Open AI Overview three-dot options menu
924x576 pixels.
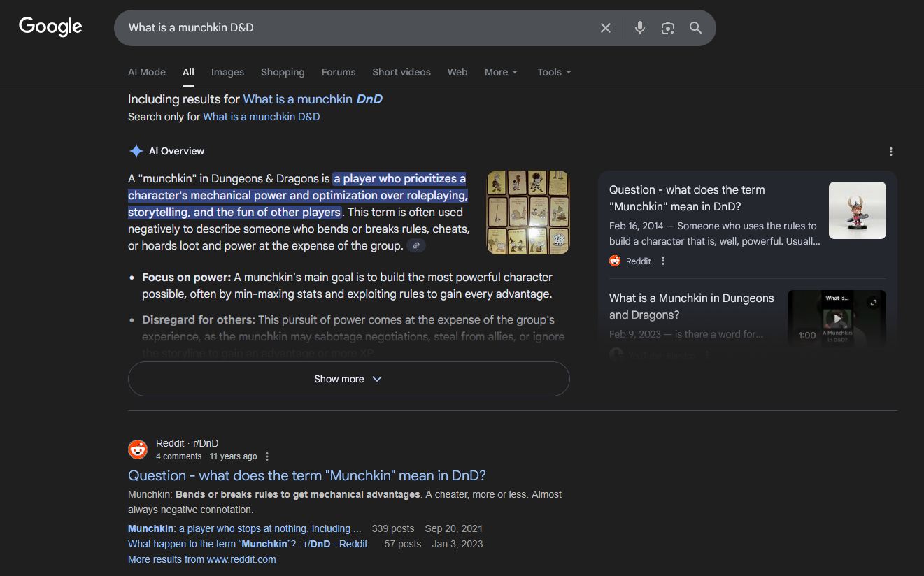(x=890, y=152)
